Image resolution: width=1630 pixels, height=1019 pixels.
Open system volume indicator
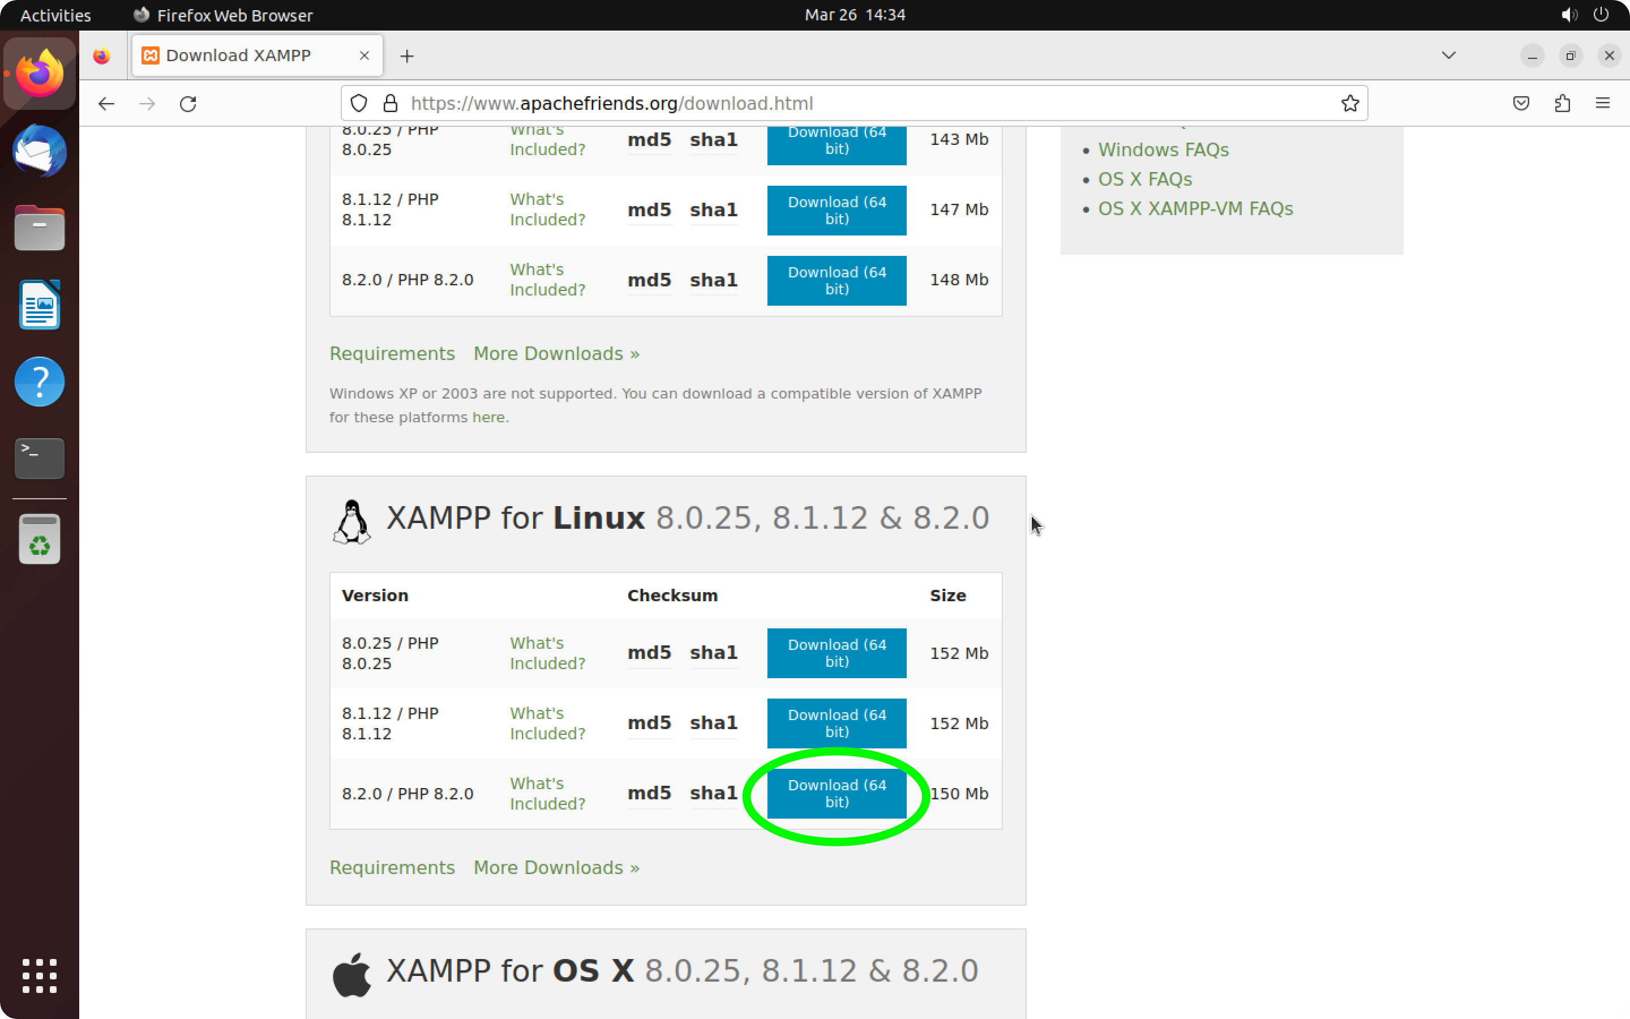coord(1569,15)
